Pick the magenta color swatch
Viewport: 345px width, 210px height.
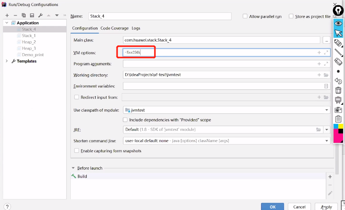tap(336, 136)
